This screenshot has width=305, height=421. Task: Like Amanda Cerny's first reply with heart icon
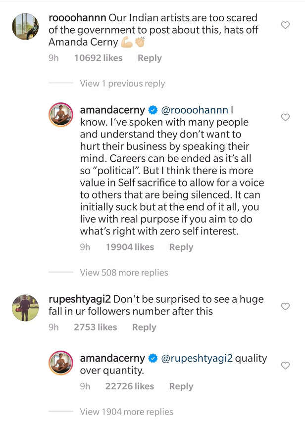coord(285,117)
